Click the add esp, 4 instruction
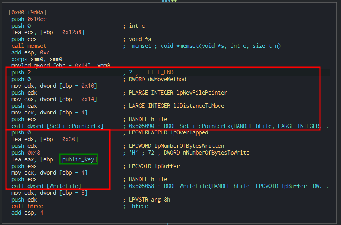 coord(27,213)
